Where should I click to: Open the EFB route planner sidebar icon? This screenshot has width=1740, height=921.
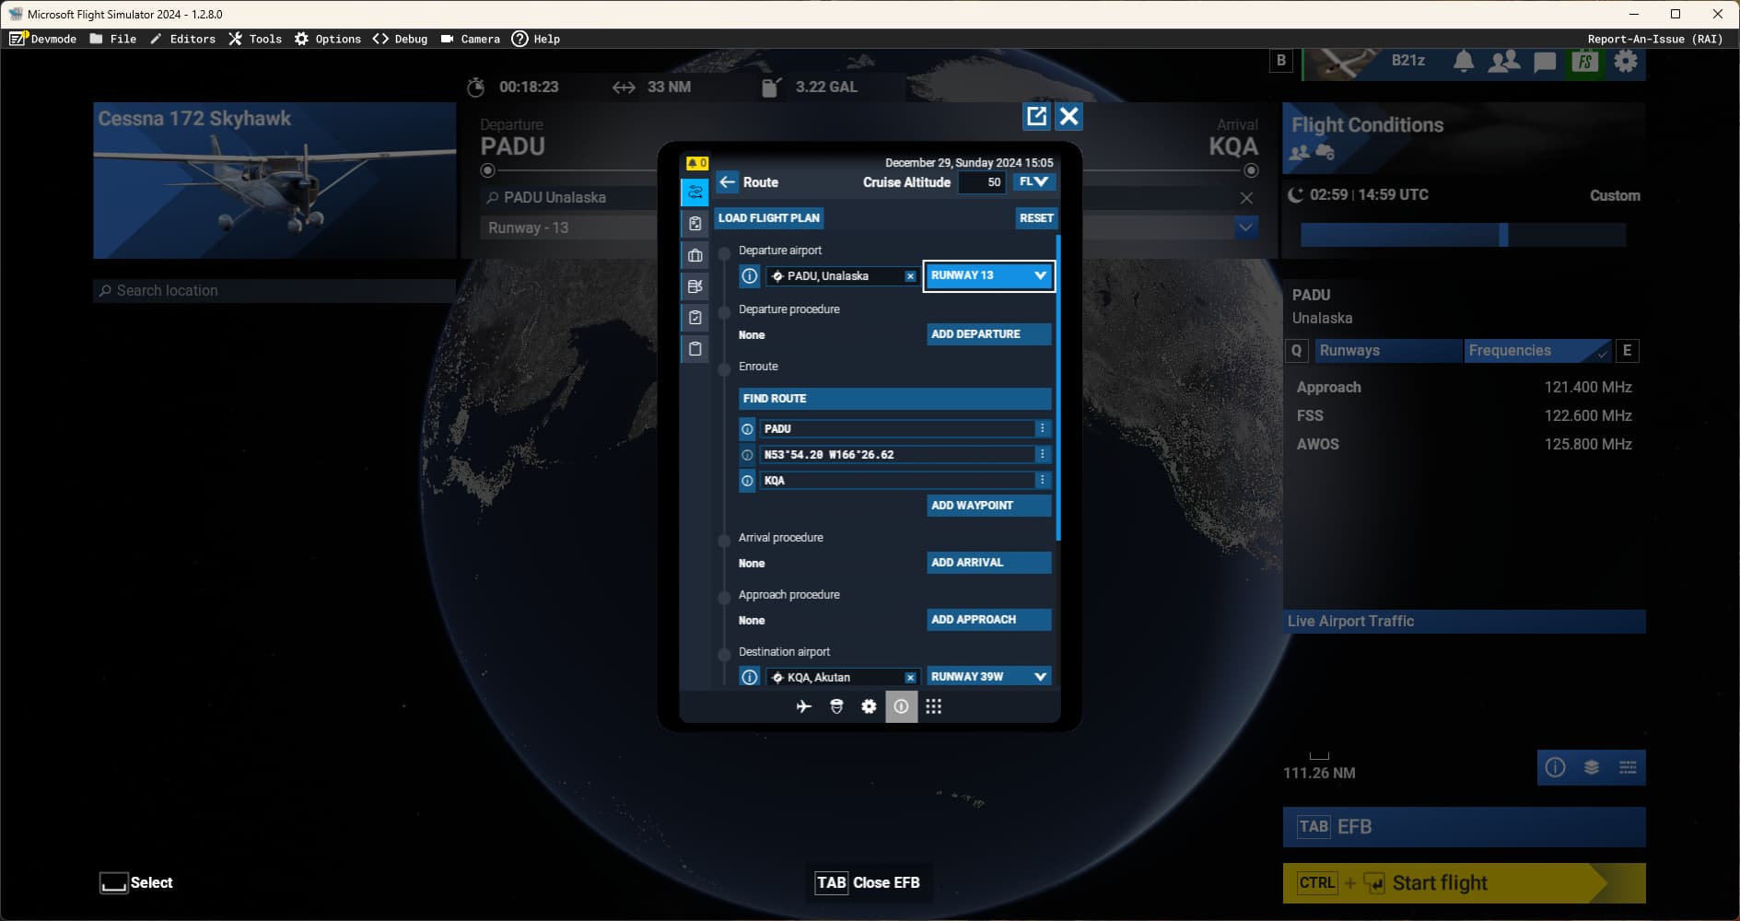click(695, 192)
